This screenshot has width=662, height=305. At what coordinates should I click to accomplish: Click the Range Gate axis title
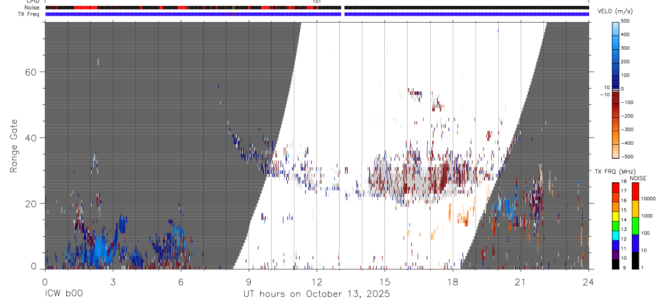(15, 146)
